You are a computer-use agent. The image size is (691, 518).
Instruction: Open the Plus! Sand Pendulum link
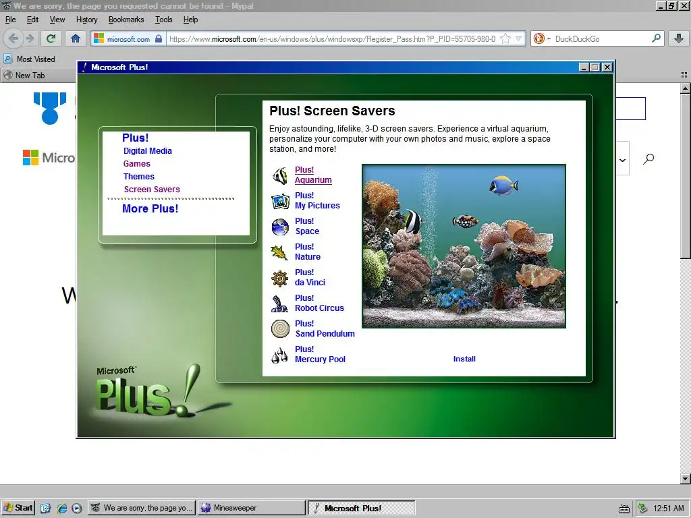coord(325,328)
